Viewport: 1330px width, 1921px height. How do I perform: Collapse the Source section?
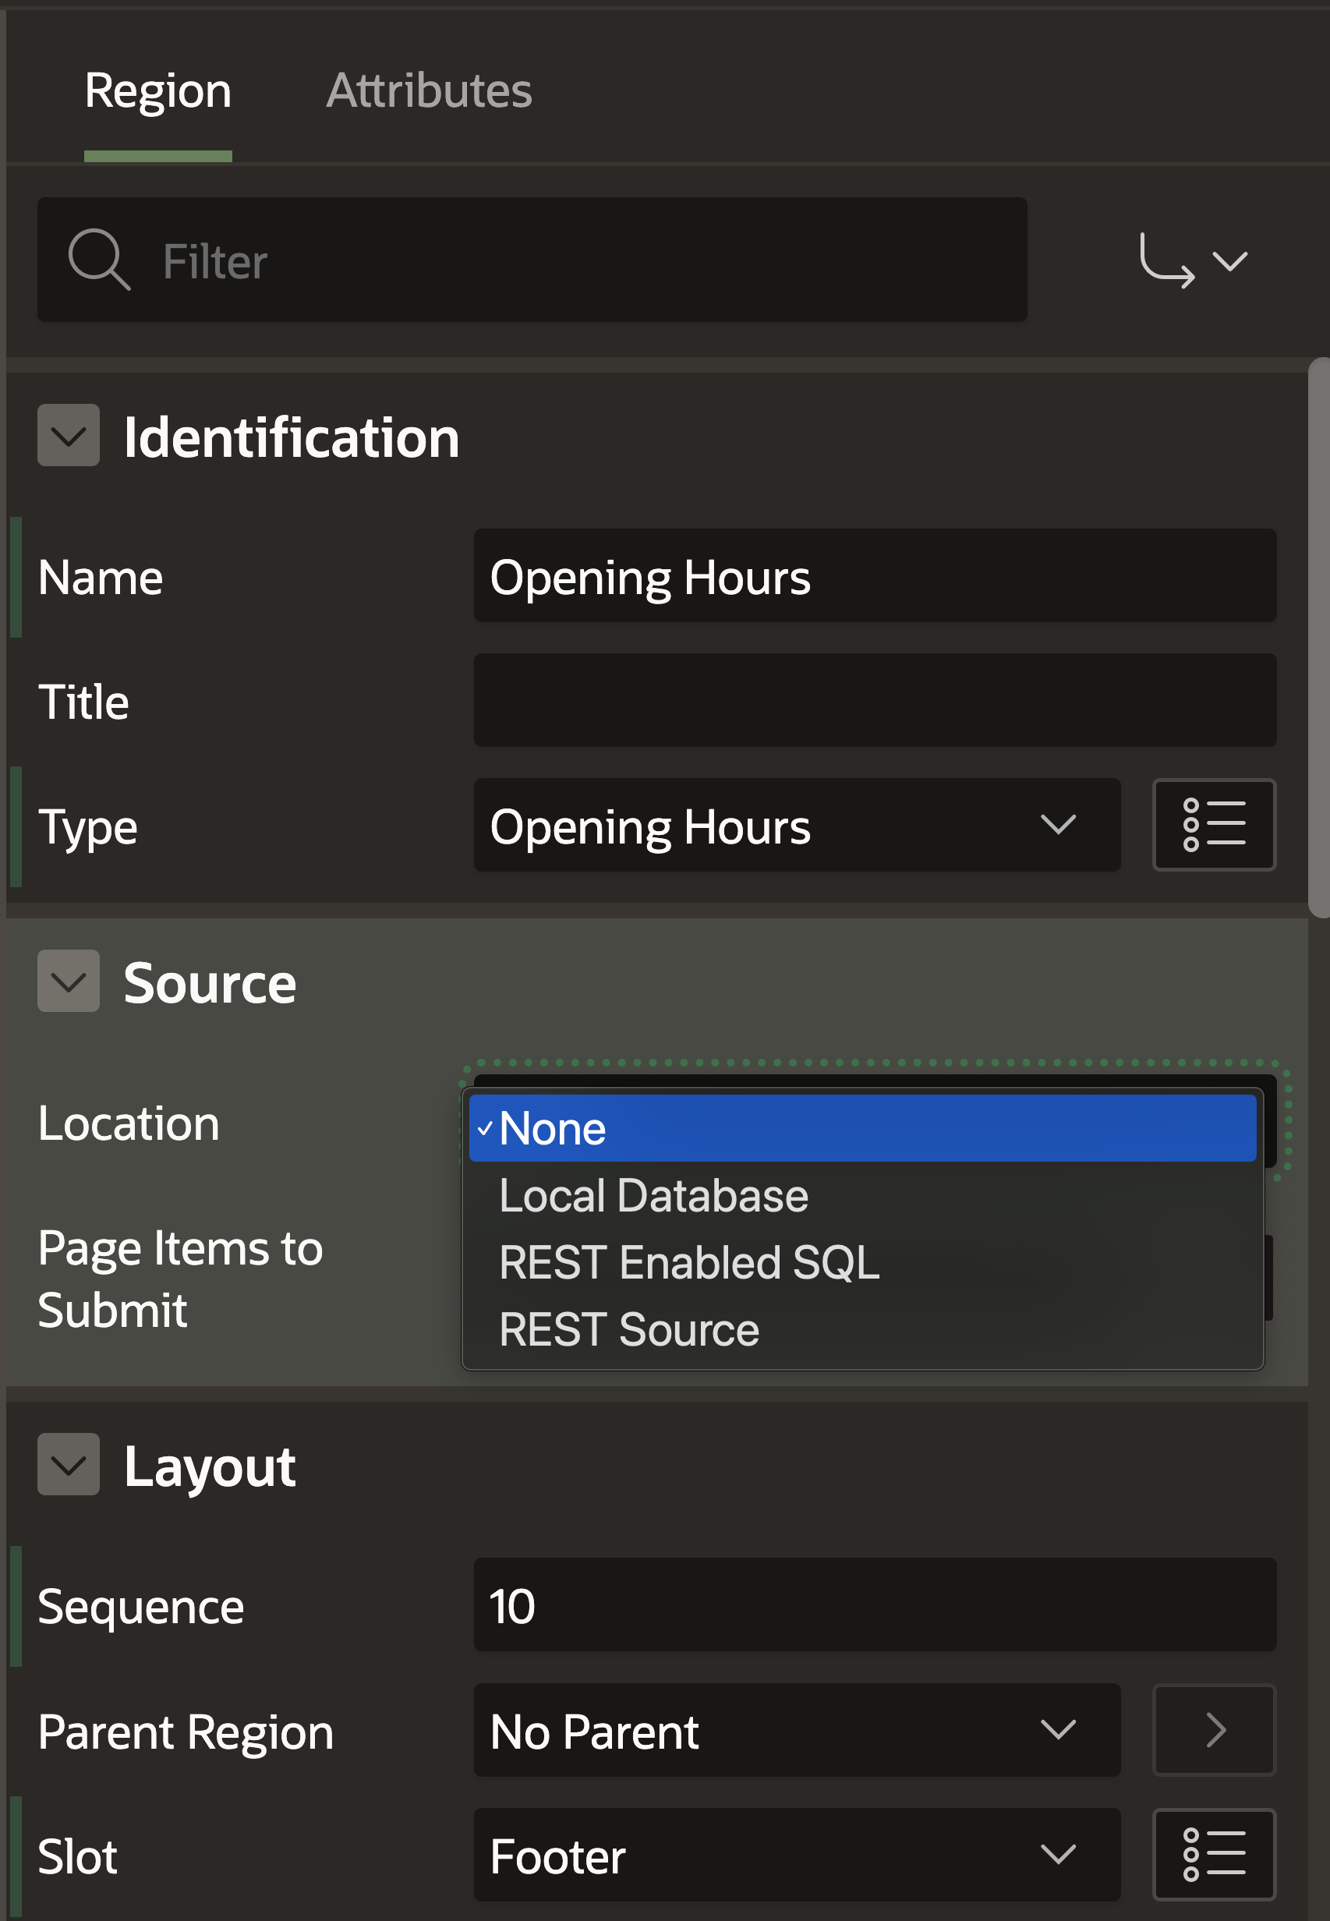pyautogui.click(x=69, y=981)
